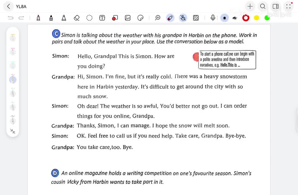
Task: Select the ballpoint pen tool
Action: coord(51,18)
